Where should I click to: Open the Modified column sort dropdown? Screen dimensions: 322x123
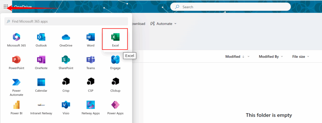pos(237,56)
